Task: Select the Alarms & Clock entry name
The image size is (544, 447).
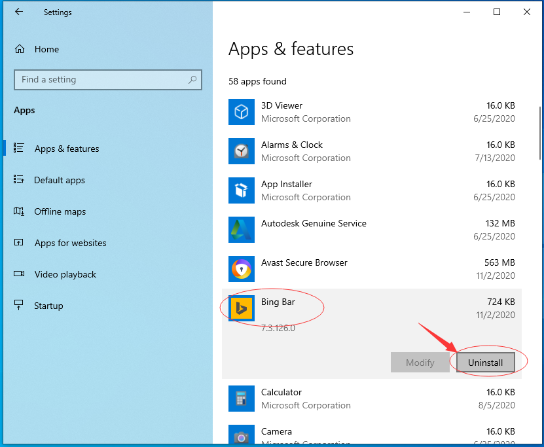Action: pyautogui.click(x=292, y=145)
